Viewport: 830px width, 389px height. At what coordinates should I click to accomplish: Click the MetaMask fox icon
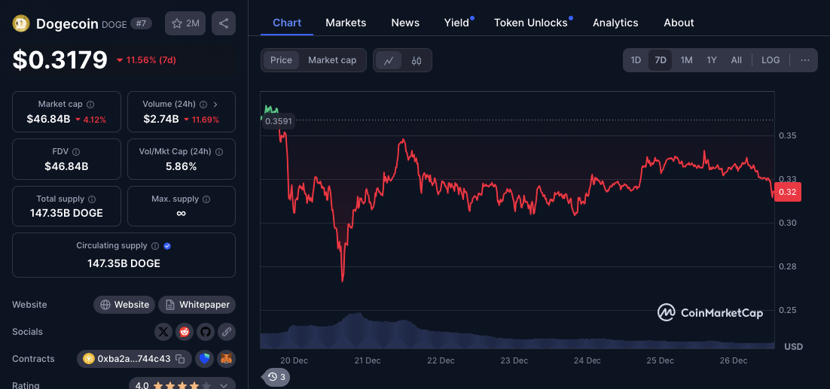pos(226,359)
